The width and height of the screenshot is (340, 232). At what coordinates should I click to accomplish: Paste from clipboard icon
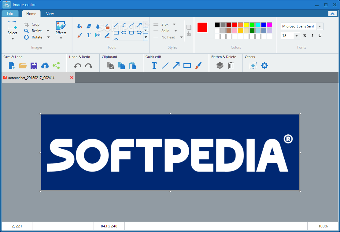132,66
